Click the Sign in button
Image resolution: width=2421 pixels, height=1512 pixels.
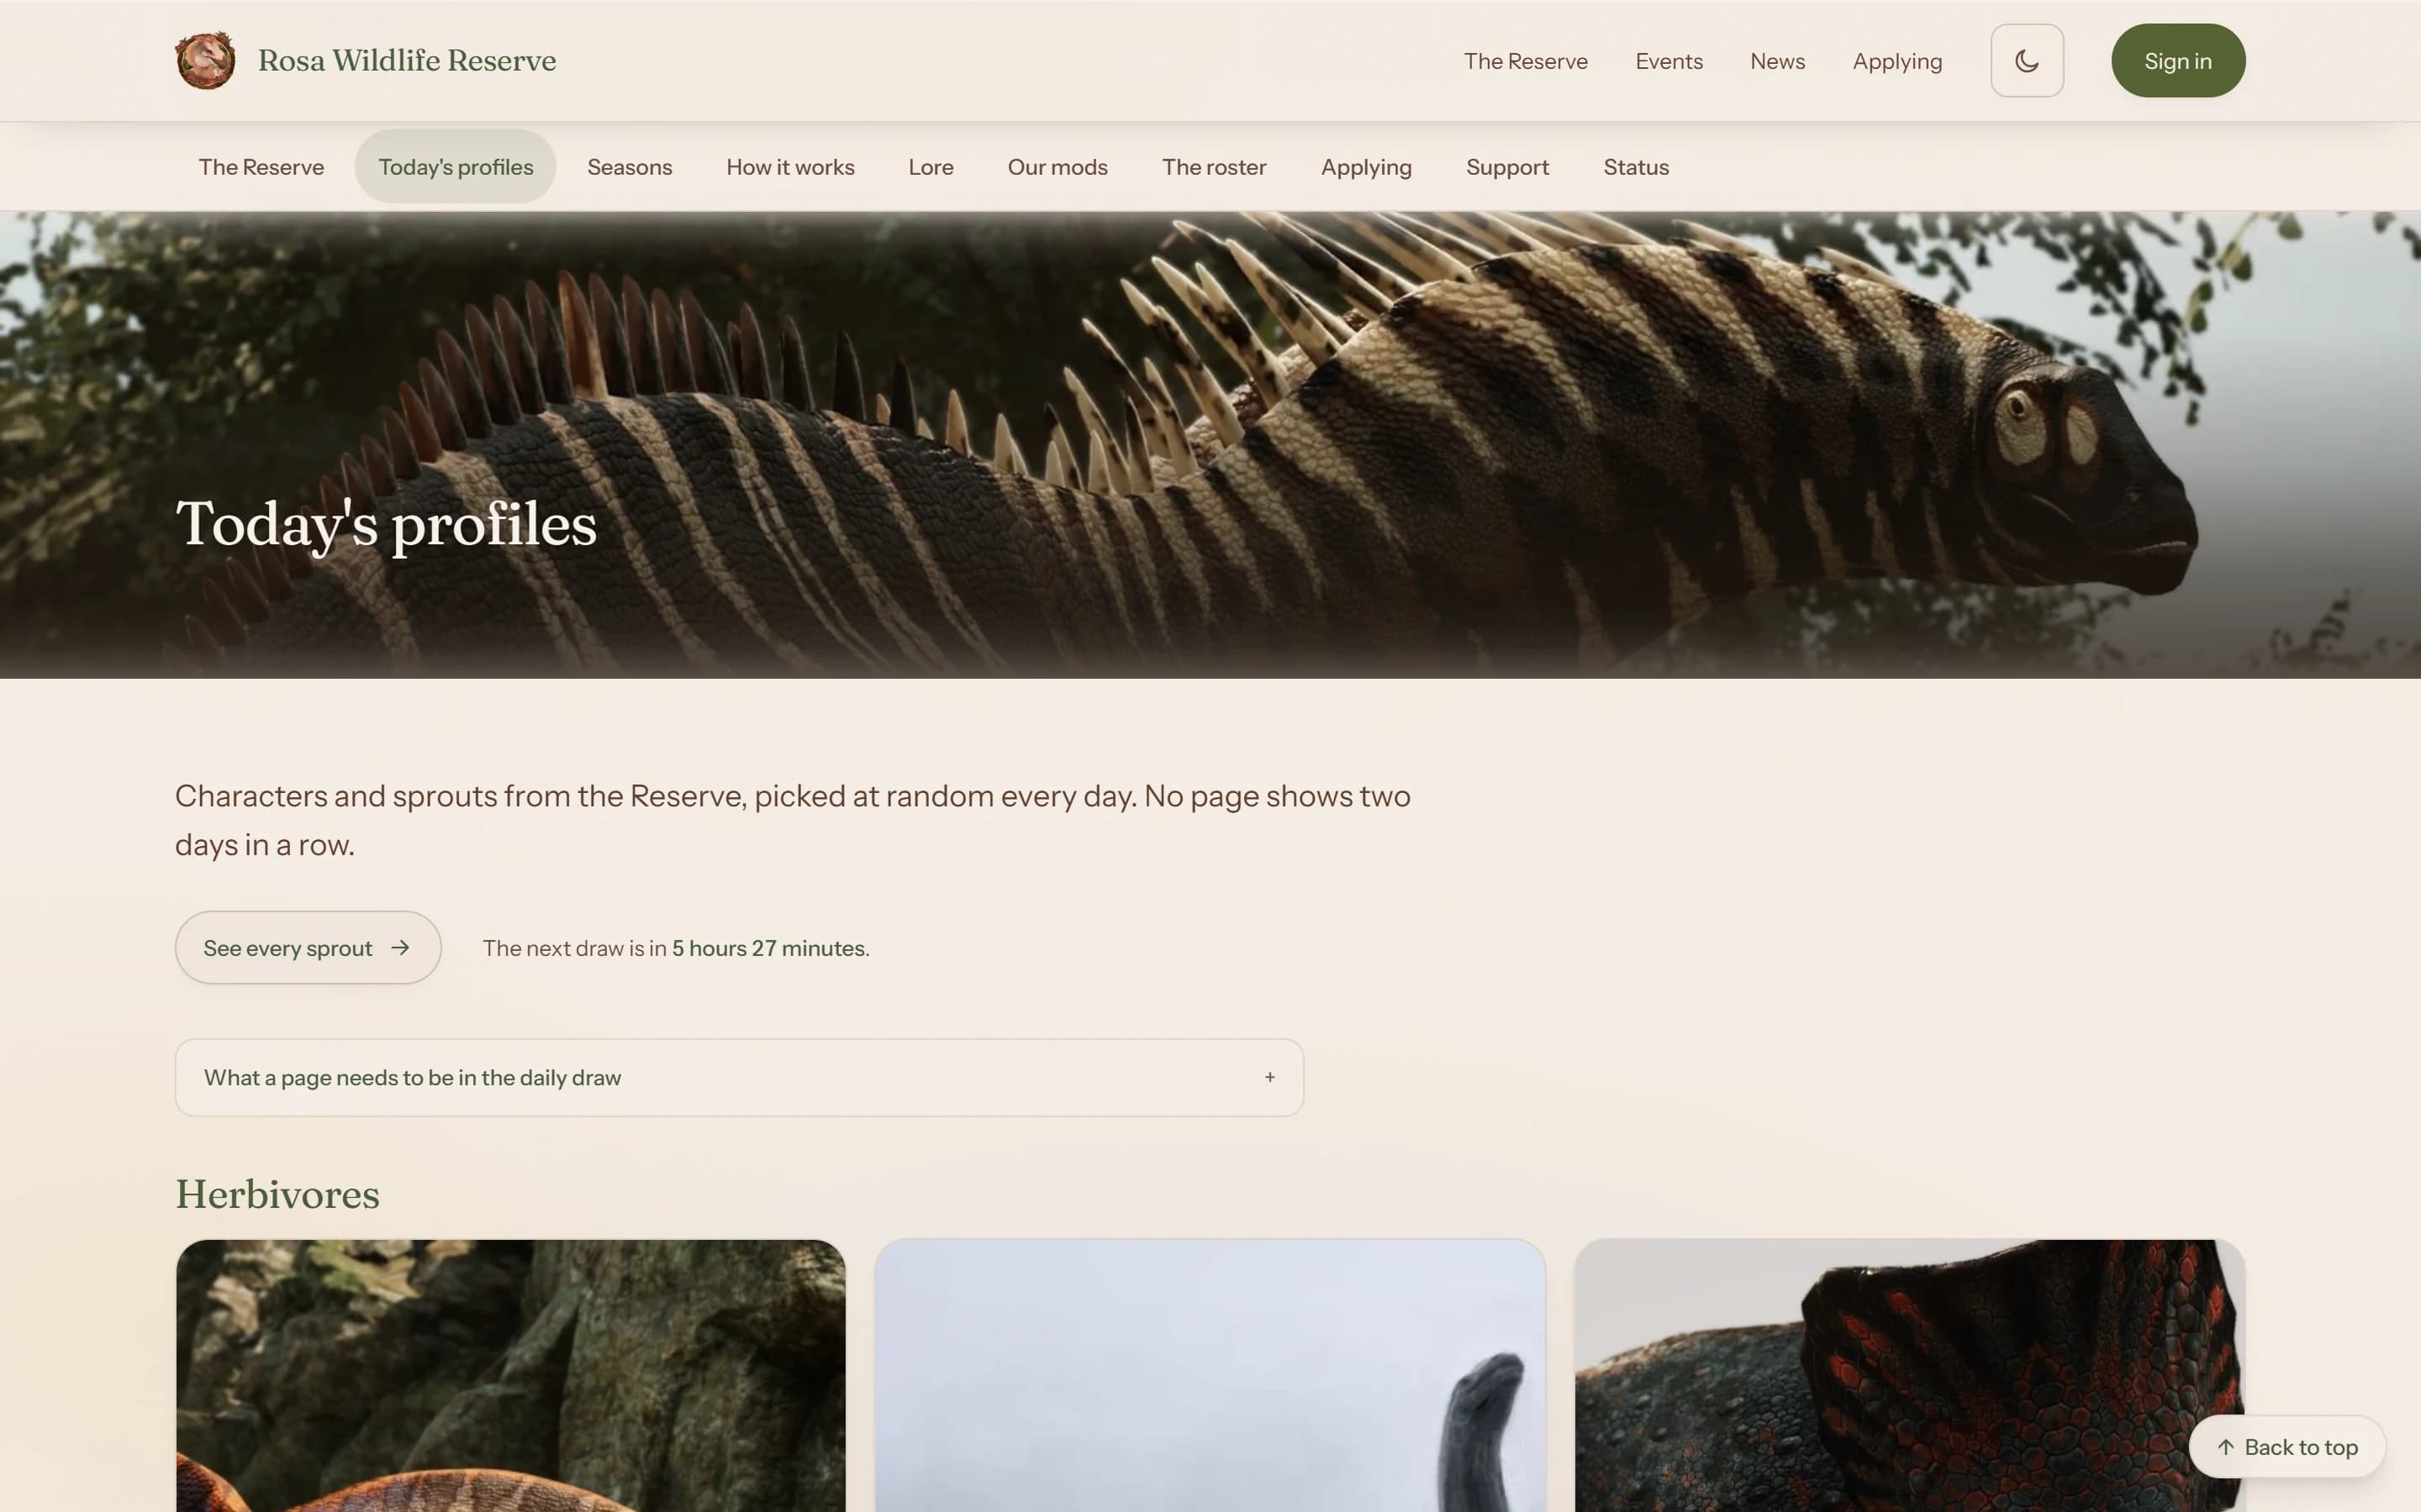coord(2178,61)
